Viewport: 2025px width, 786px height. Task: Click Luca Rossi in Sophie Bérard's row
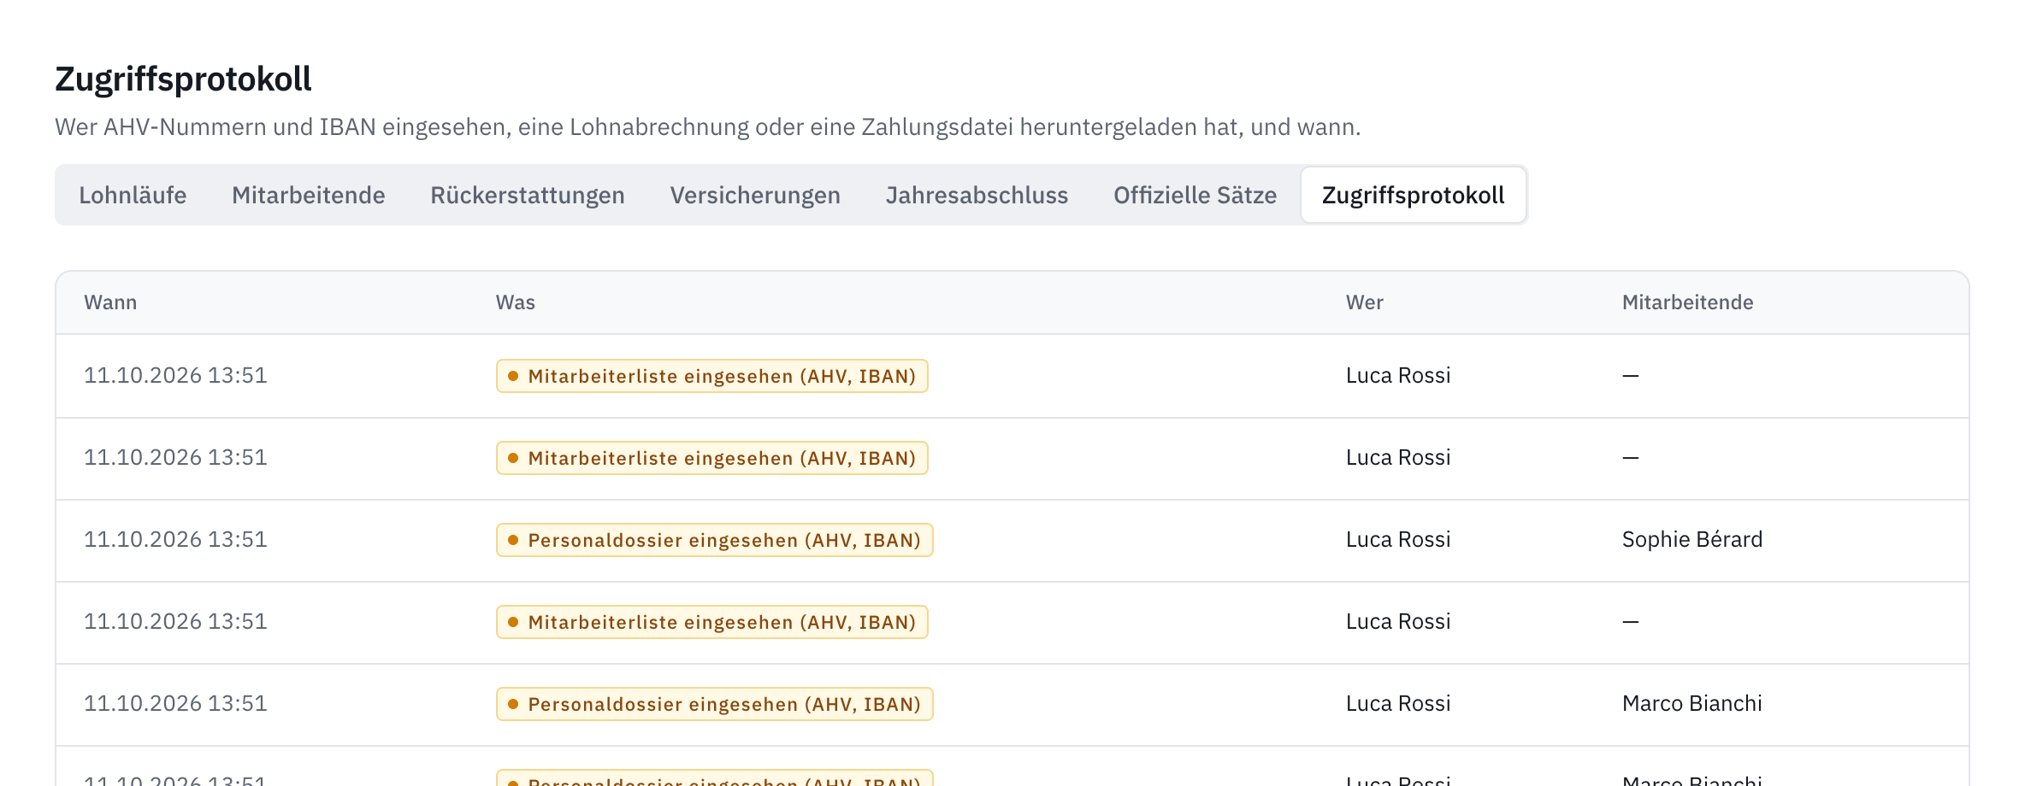tap(1398, 540)
